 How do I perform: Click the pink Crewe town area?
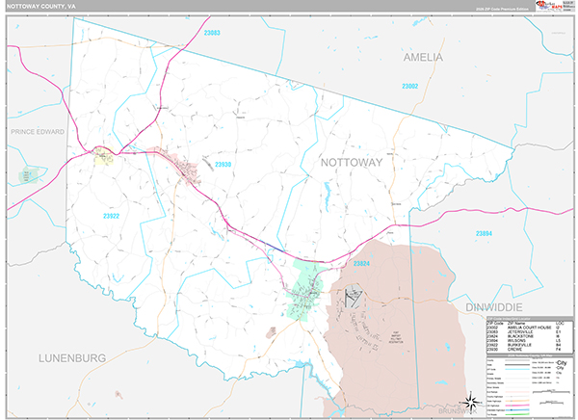tap(181, 166)
